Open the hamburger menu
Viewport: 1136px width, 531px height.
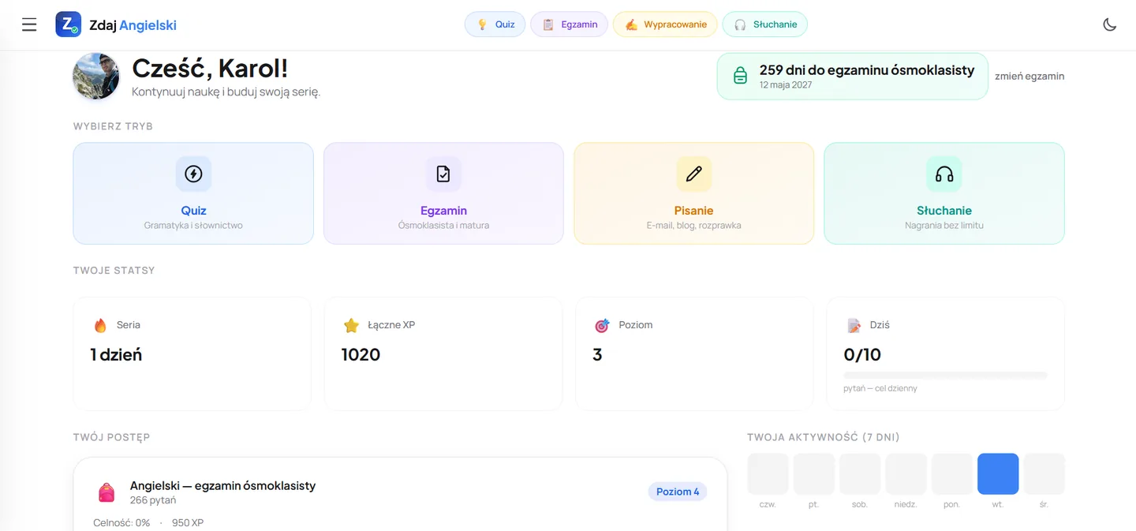29,24
